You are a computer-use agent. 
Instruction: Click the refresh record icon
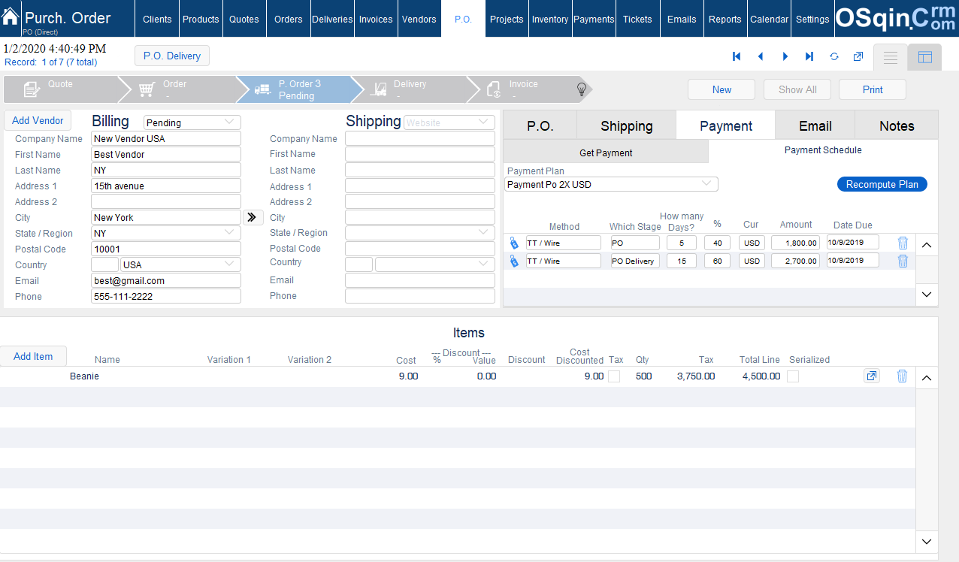pyautogui.click(x=834, y=56)
